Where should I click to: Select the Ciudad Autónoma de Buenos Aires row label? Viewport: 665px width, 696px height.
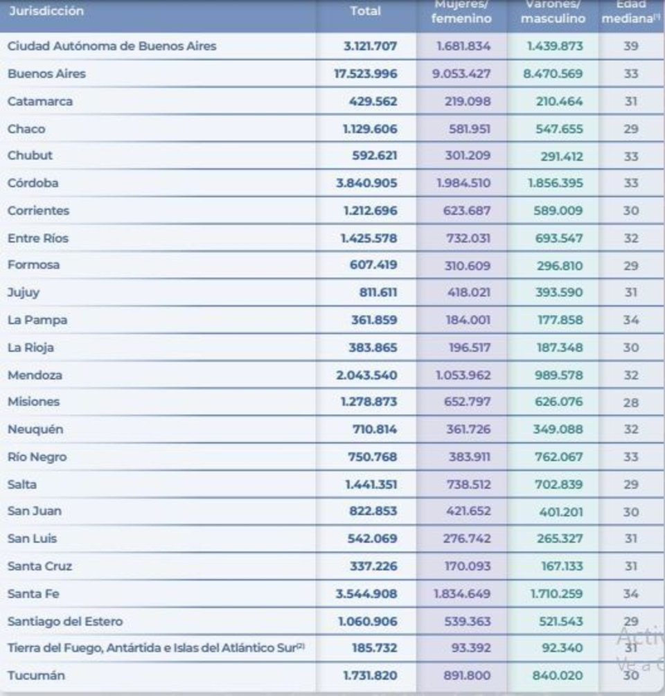[x=112, y=46]
